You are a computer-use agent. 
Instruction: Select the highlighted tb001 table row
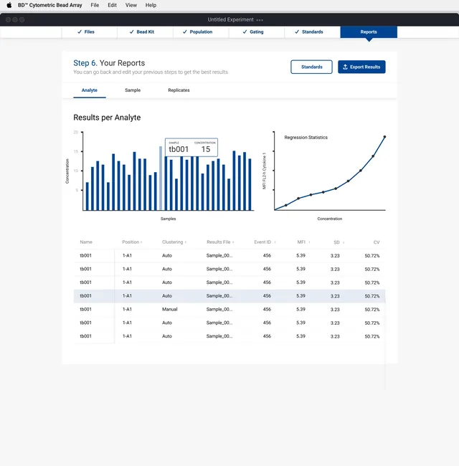click(229, 296)
